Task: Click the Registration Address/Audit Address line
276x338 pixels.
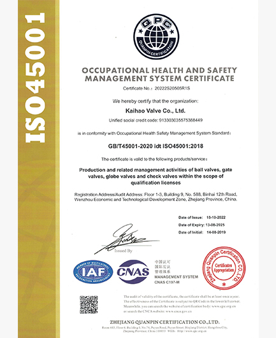Action: tap(156, 194)
